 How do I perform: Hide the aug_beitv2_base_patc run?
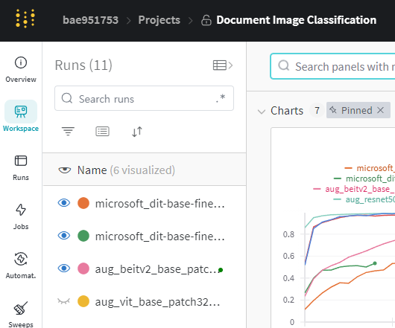64,268
